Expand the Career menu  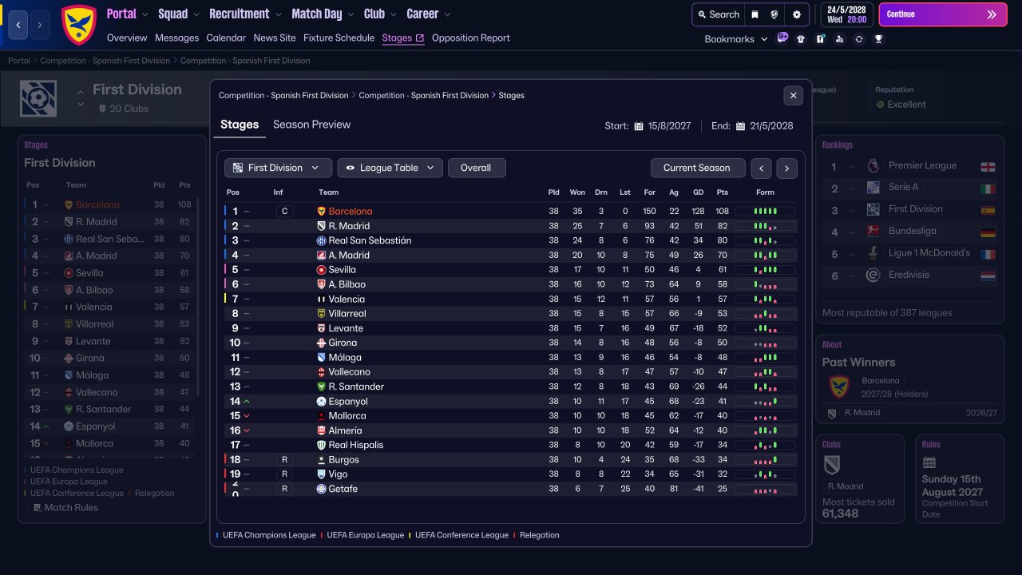click(429, 14)
